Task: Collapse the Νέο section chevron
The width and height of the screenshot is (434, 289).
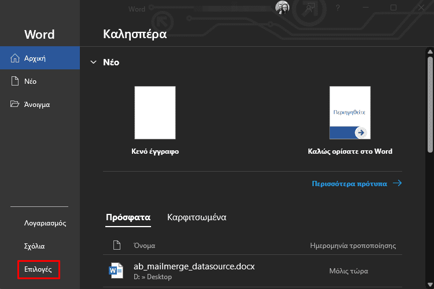Action: point(94,62)
